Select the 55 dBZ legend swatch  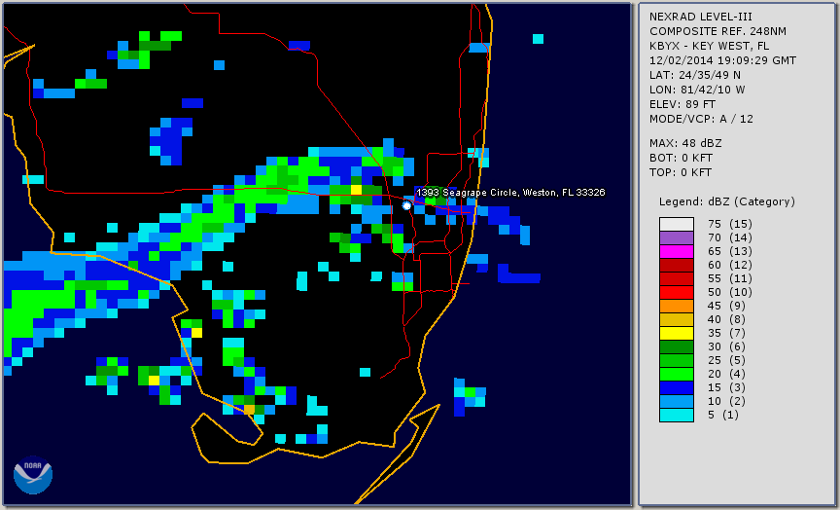point(677,279)
